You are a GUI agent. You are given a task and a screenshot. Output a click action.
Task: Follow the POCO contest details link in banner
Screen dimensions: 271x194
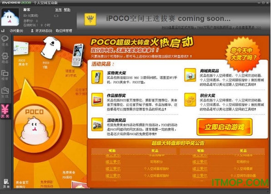[x=211, y=27]
